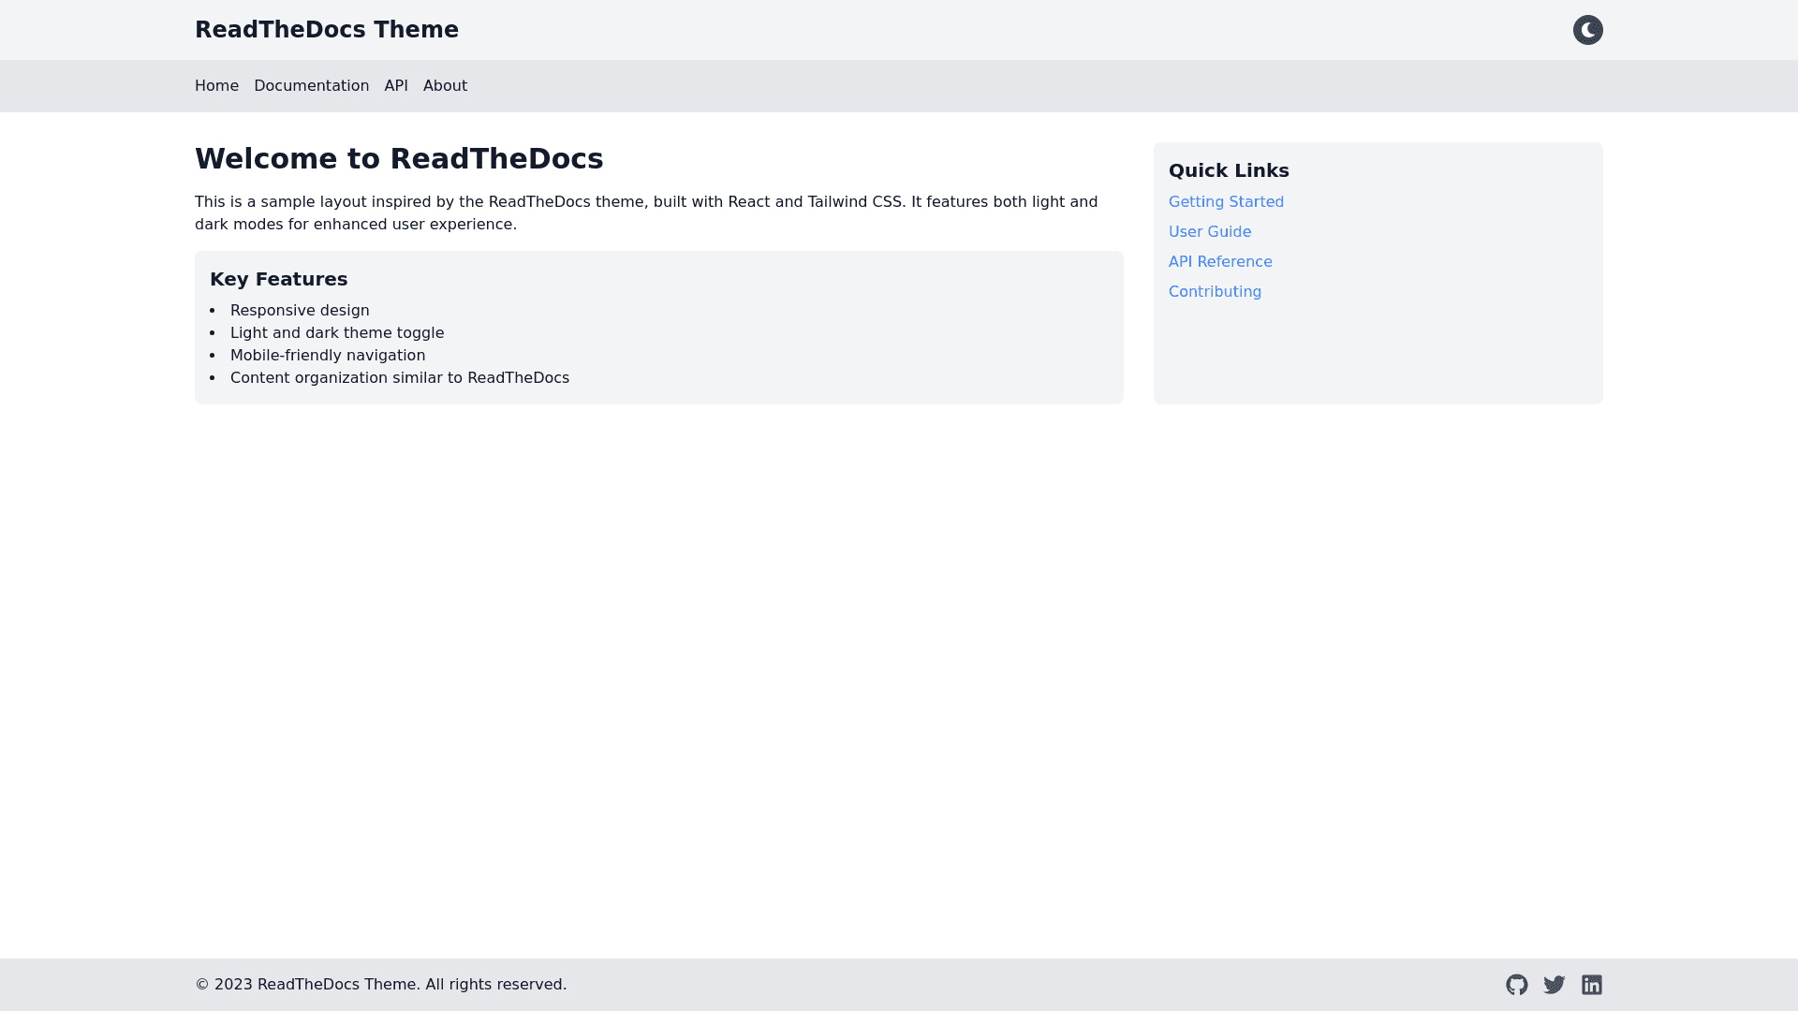Viewport: 1798px width, 1011px height.
Task: Click the ReadTheDocs Theme site title
Action: point(326,30)
